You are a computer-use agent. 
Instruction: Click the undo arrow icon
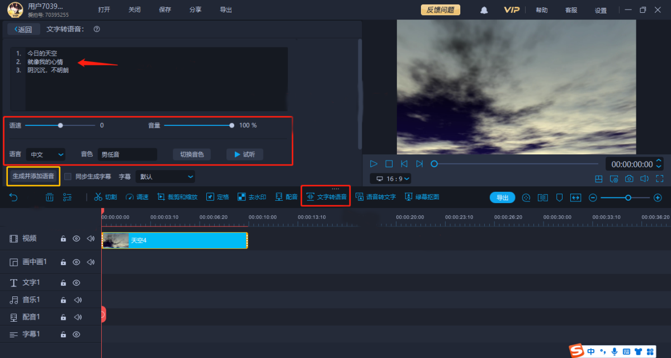14,197
